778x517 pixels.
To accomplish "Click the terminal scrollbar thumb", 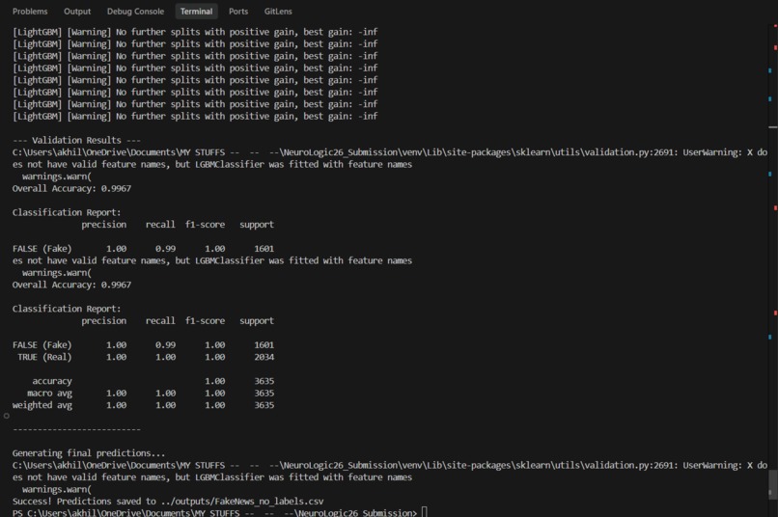I will (772, 485).
